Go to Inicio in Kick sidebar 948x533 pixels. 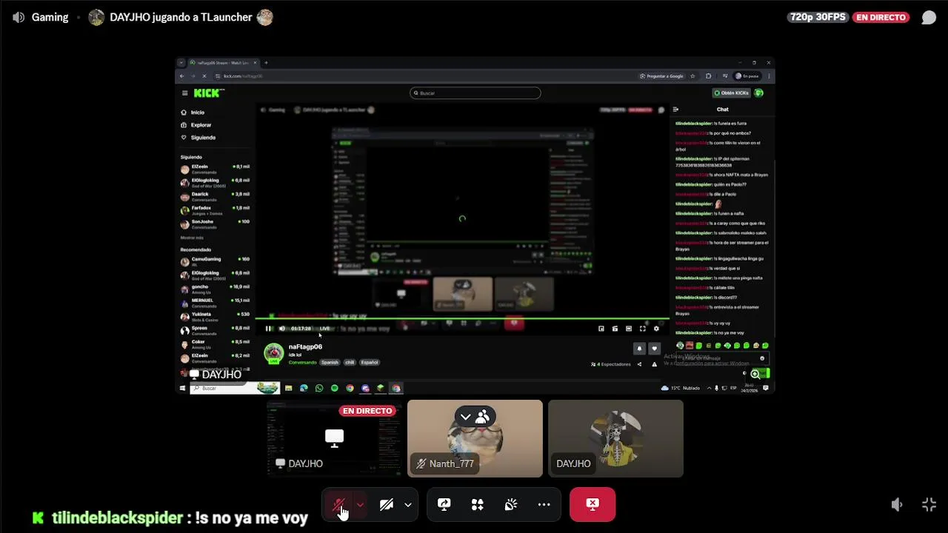(193, 113)
